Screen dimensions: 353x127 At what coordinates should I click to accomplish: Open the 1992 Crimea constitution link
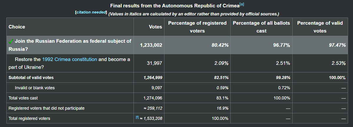(69, 59)
